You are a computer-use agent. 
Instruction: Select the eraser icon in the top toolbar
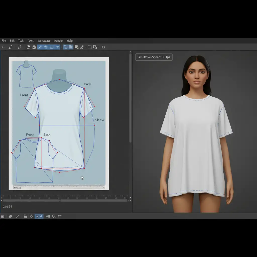(x=10, y=47)
